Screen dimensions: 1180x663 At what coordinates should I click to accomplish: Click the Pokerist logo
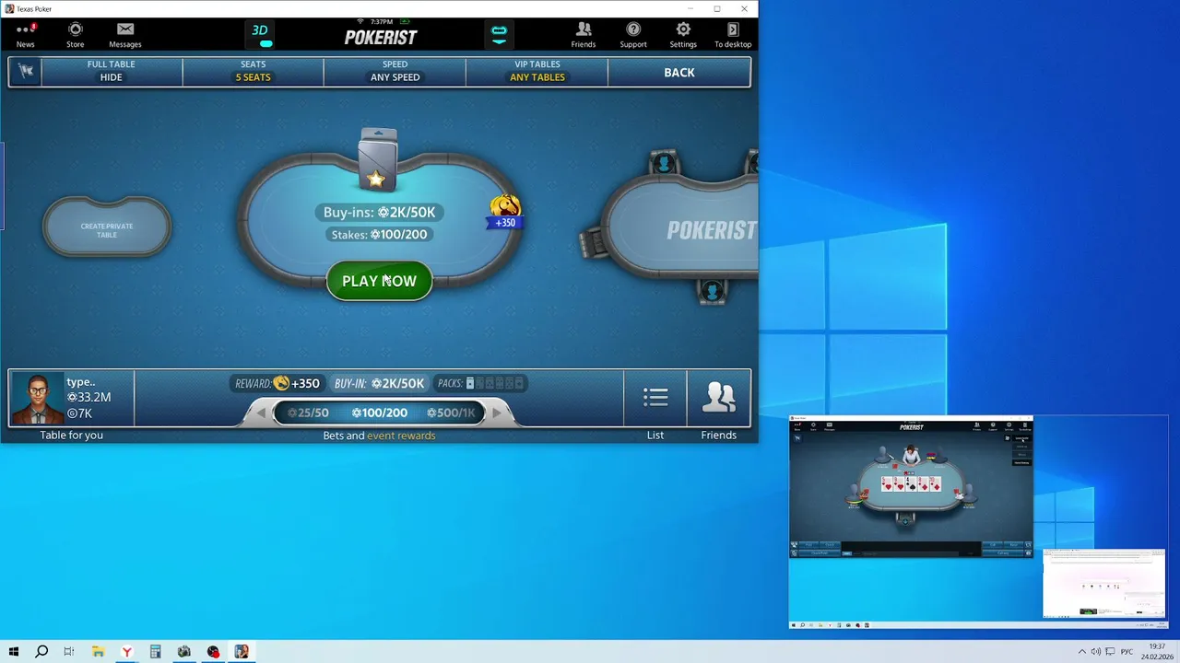click(x=381, y=38)
